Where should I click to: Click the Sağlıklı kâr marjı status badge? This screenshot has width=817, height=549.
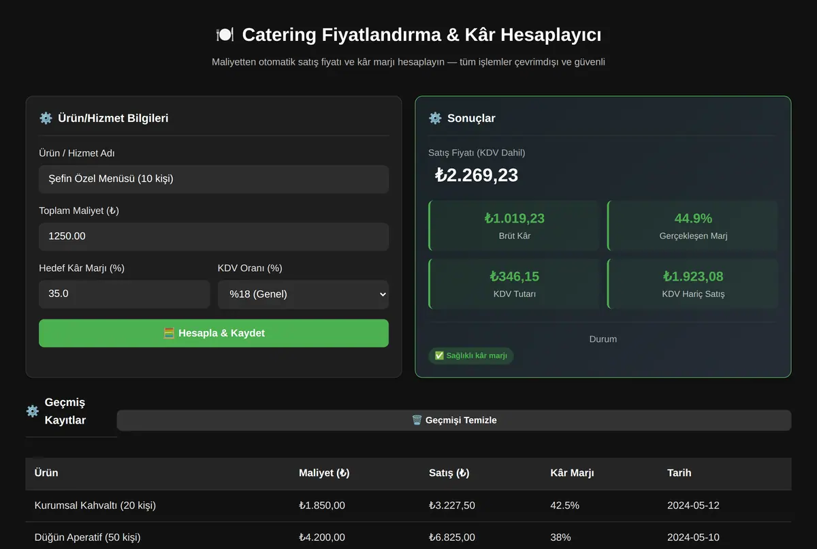tap(471, 356)
